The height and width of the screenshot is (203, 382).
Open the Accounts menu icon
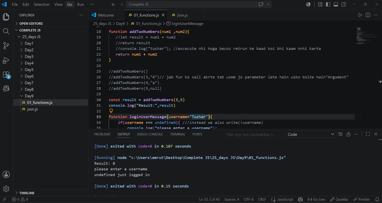pyautogui.click(x=6, y=174)
